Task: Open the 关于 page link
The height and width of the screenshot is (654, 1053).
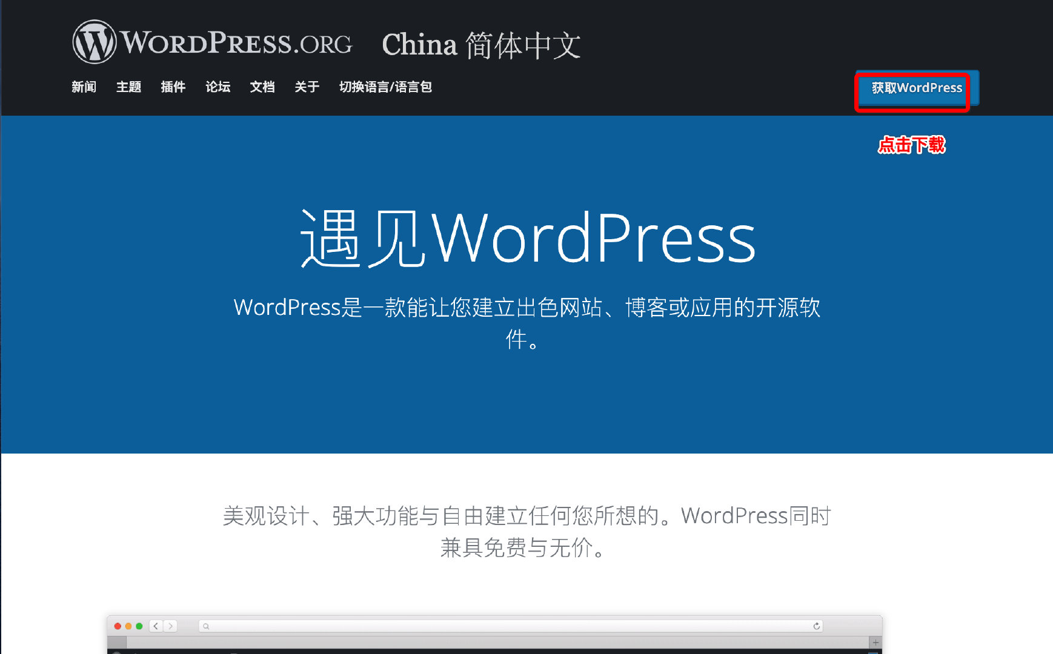Action: [306, 87]
